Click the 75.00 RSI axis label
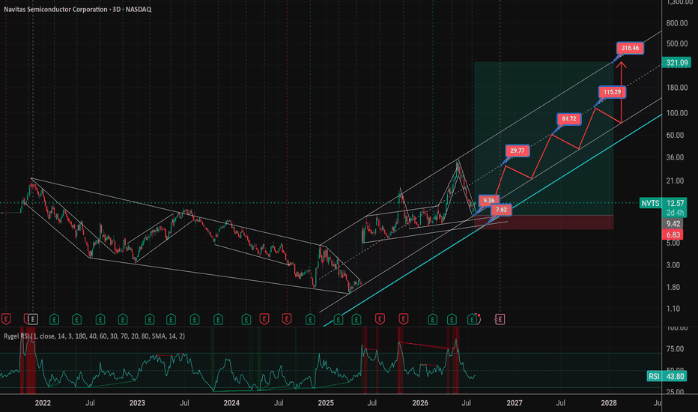The height and width of the screenshot is (412, 698). click(x=675, y=349)
